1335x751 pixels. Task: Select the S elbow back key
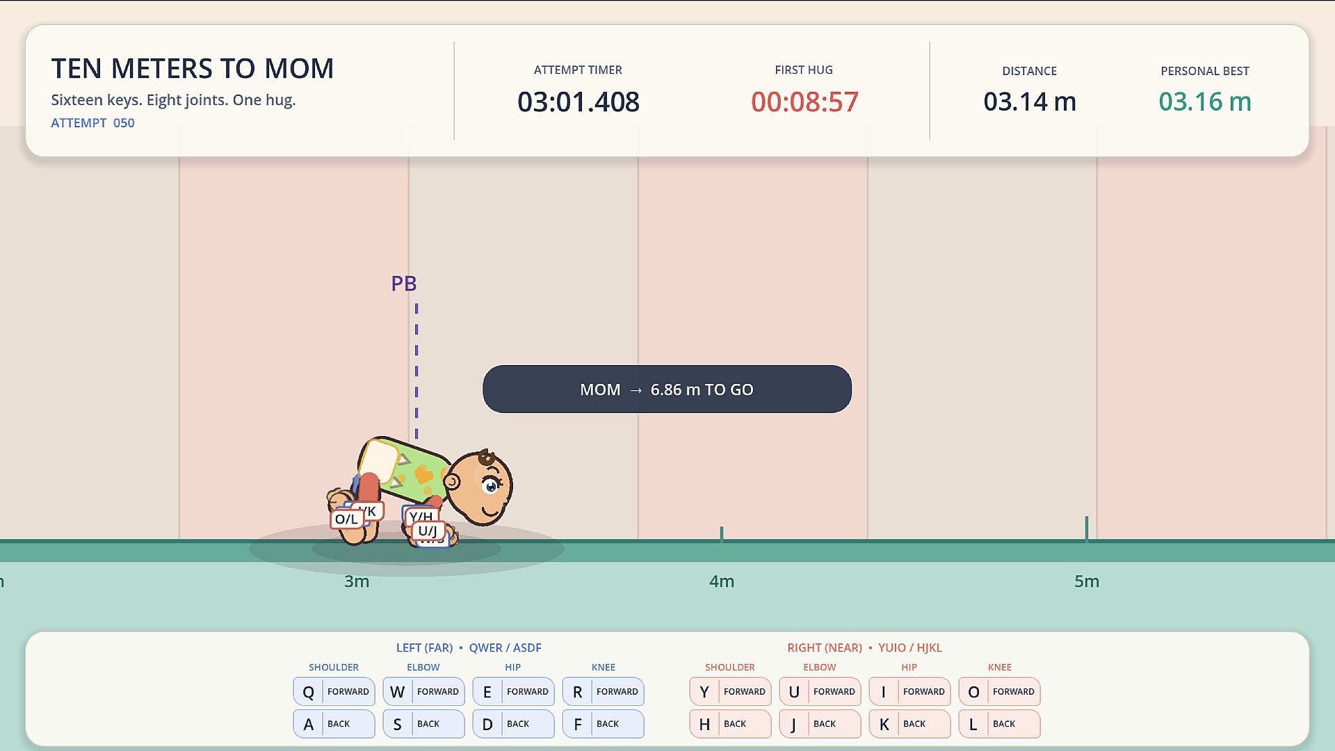423,723
